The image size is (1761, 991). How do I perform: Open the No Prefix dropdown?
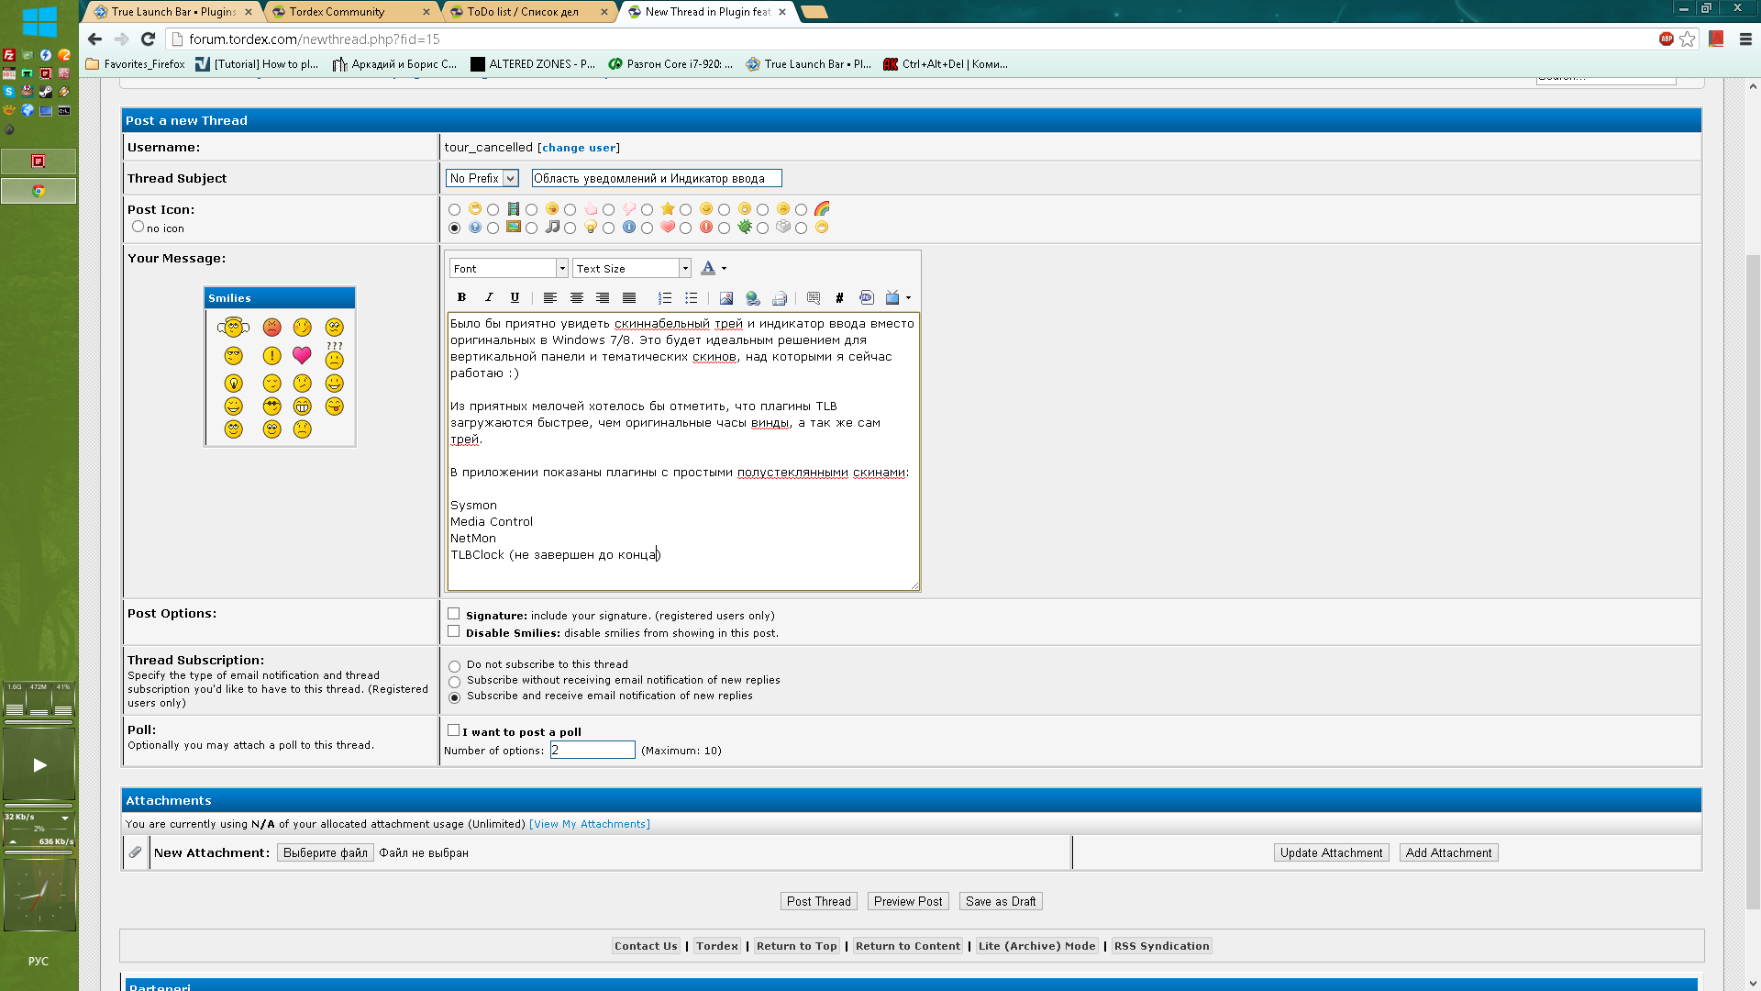[482, 179]
